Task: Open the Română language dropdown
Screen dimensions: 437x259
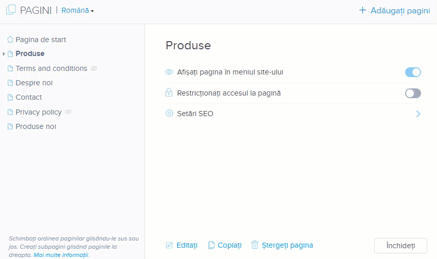Action: [78, 11]
